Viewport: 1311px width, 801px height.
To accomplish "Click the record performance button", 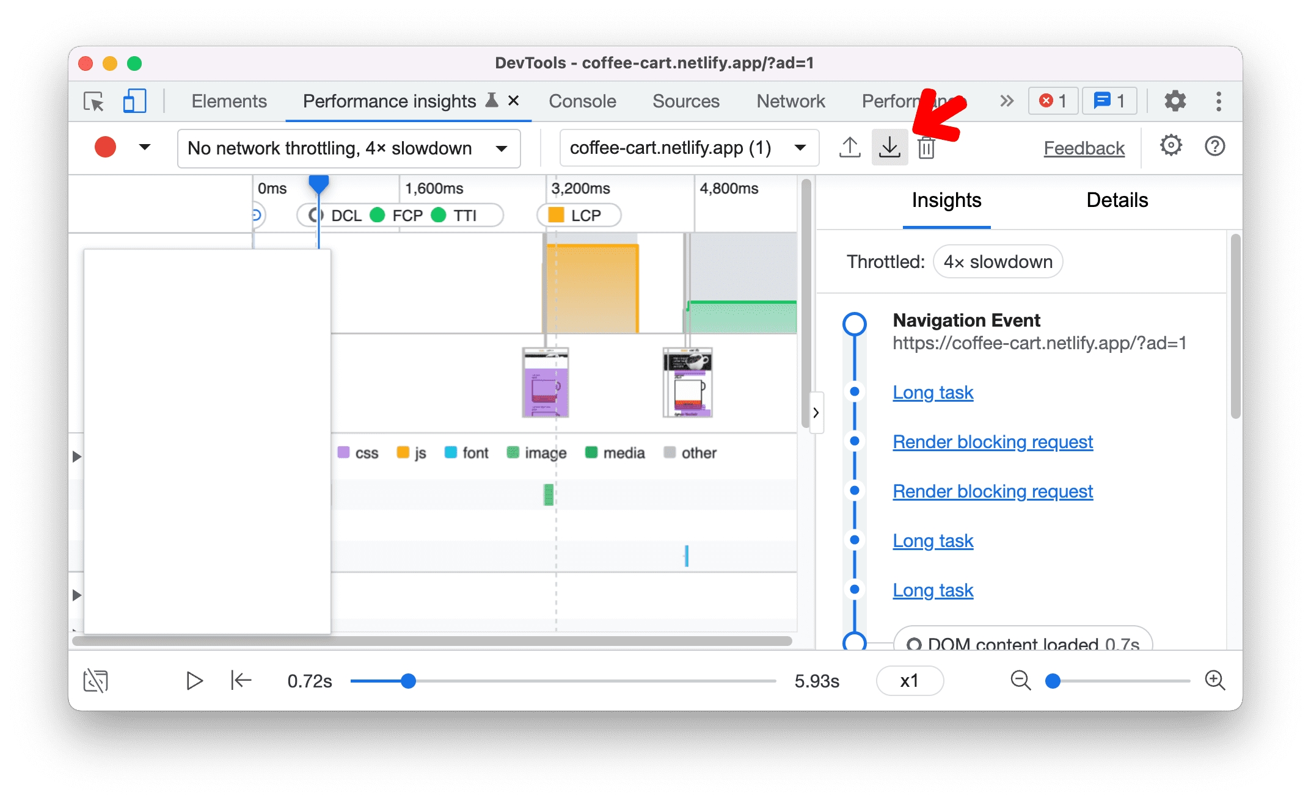I will (x=104, y=147).
